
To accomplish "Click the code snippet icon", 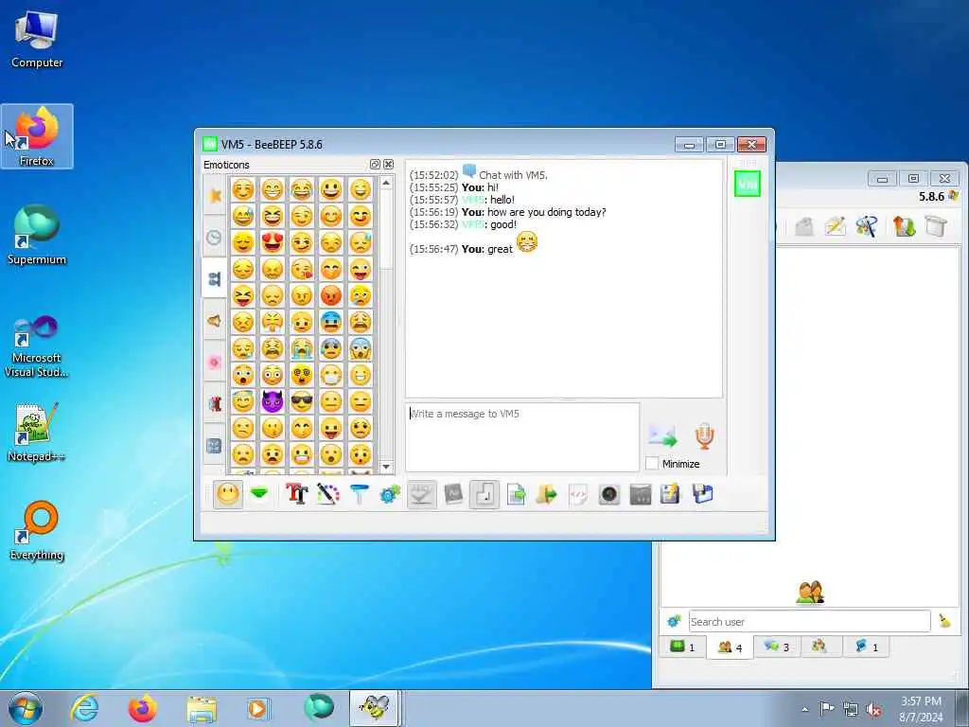I will point(578,494).
